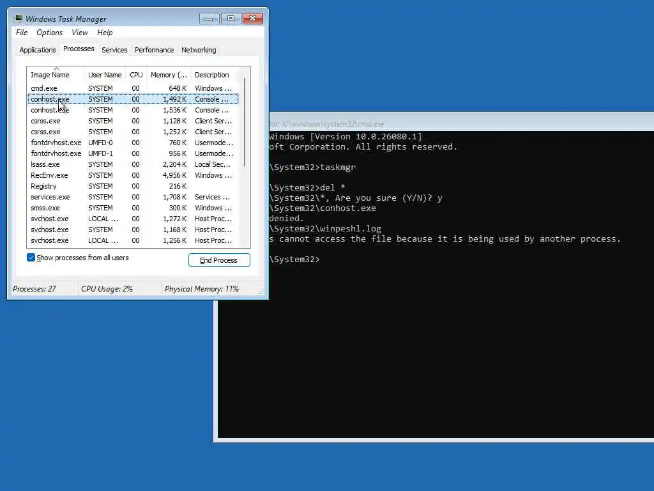Select the services.exe process row
The height and width of the screenshot is (491, 654).
tap(133, 197)
